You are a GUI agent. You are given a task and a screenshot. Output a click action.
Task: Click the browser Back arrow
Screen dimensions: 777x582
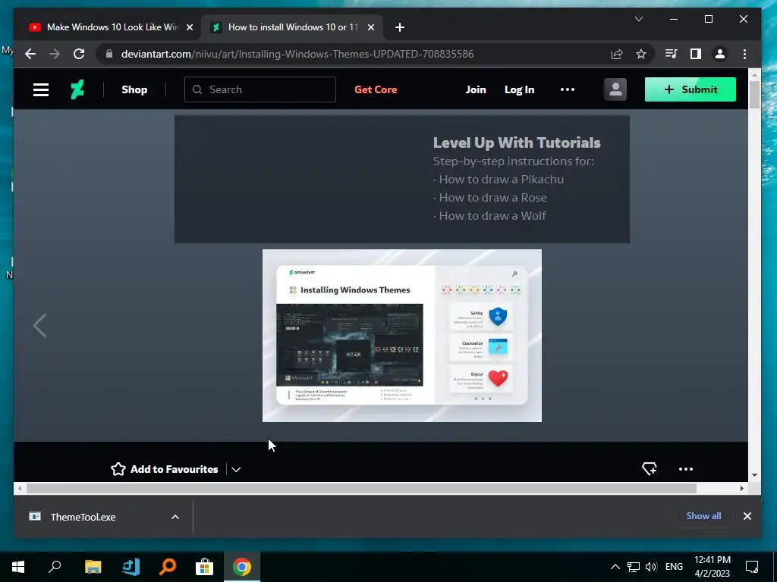(x=30, y=54)
